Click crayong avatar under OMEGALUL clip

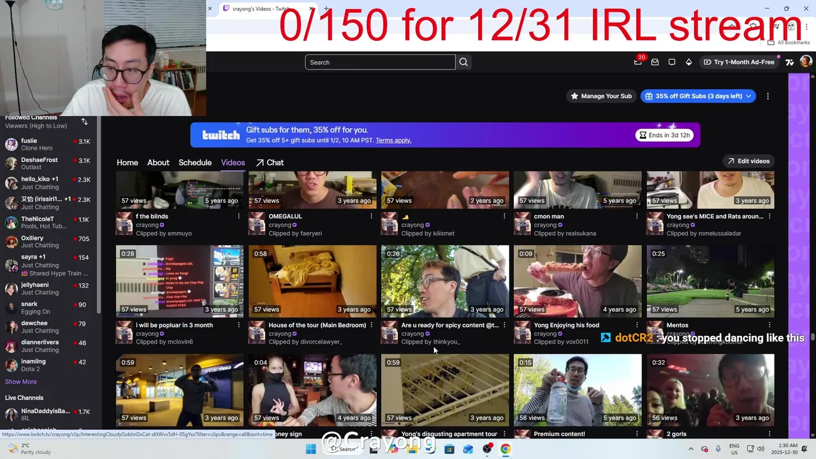click(x=256, y=224)
